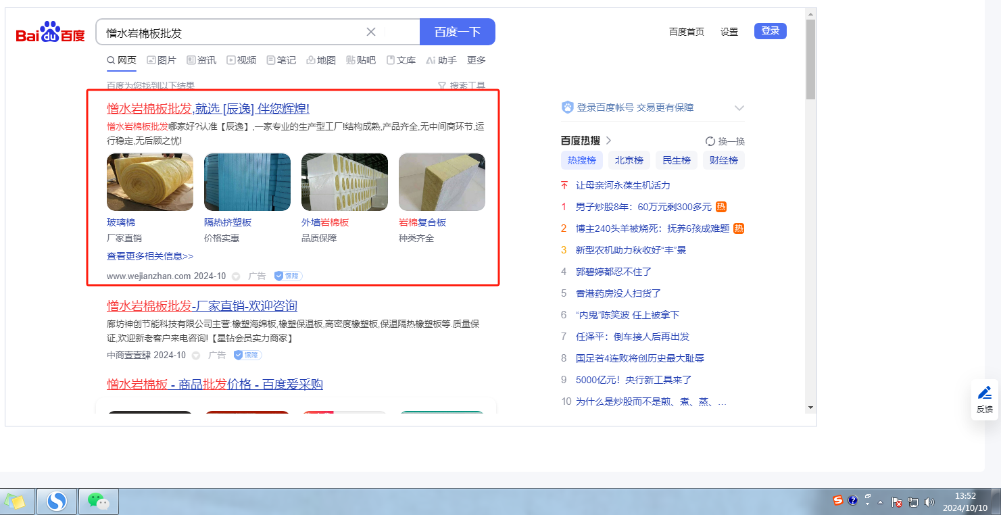Click the 热 tag after 男子炒股8年
The width and height of the screenshot is (1001, 515).
[x=721, y=207]
